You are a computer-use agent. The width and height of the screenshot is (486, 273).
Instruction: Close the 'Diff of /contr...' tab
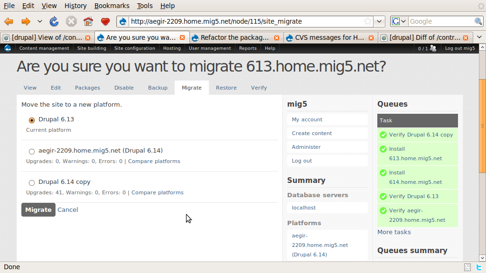coord(466,38)
